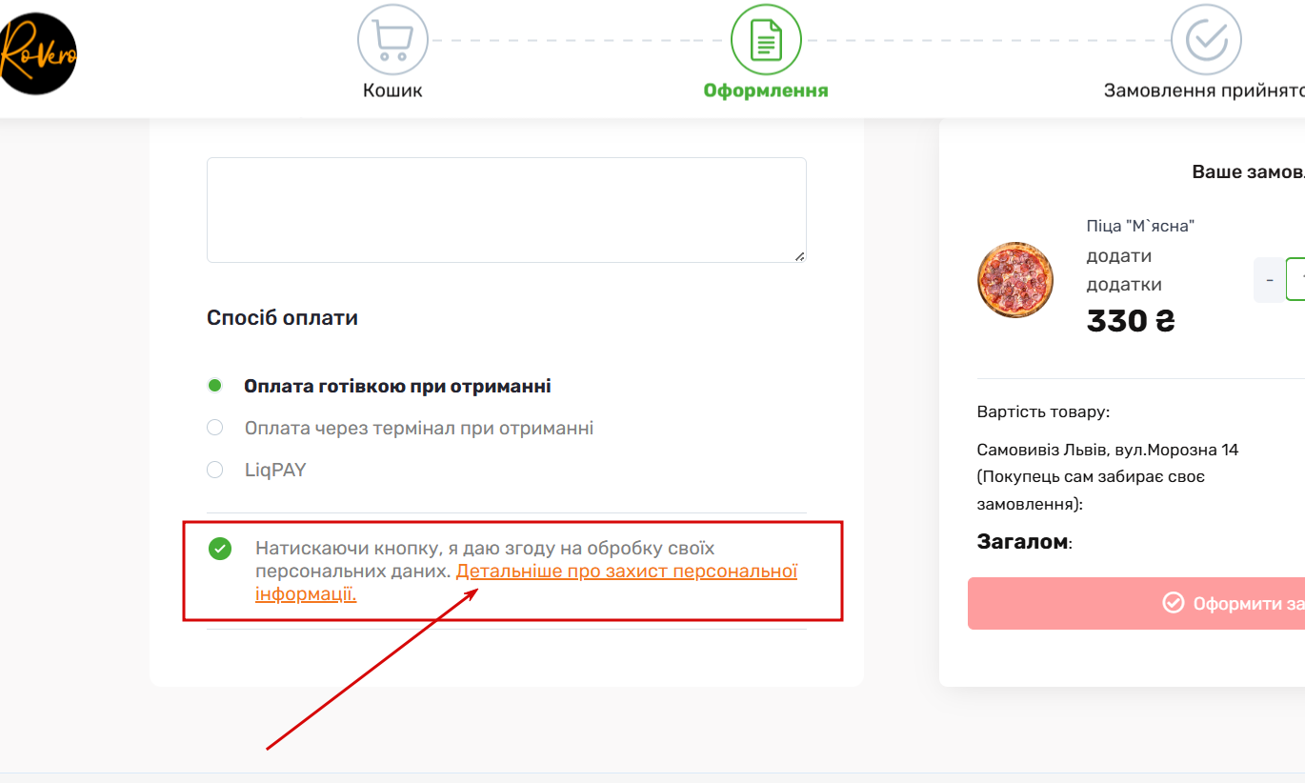Click inside the order comment text area
Viewport: 1305px width, 783px height.
[x=507, y=210]
